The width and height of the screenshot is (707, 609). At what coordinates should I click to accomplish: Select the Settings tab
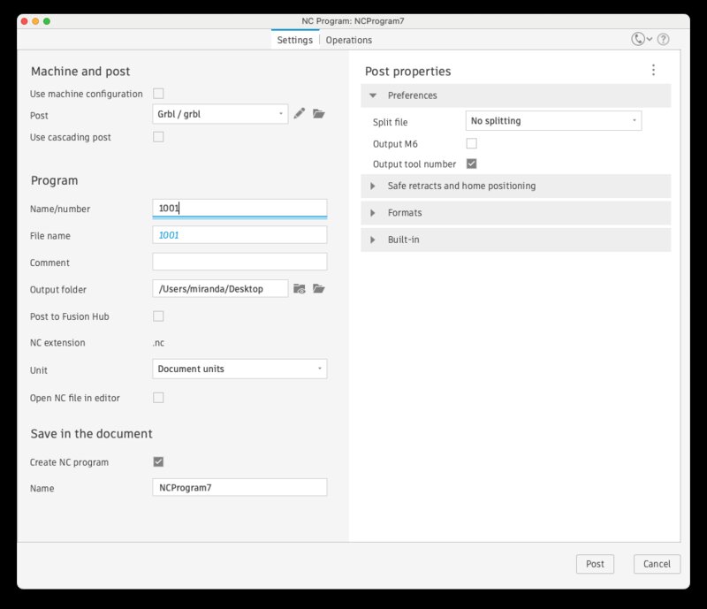click(x=294, y=40)
